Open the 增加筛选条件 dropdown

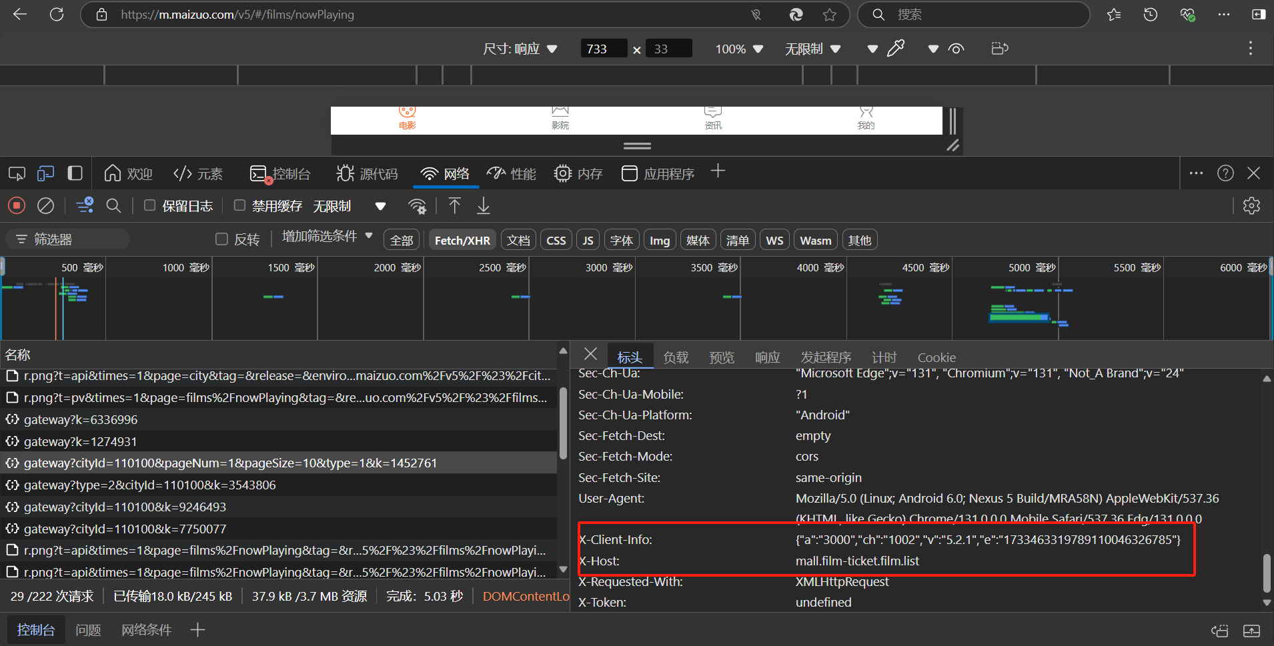[327, 237]
